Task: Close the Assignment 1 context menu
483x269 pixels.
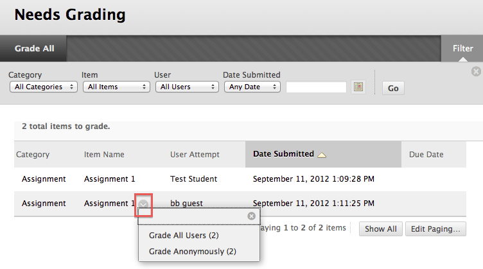Action: (x=251, y=216)
